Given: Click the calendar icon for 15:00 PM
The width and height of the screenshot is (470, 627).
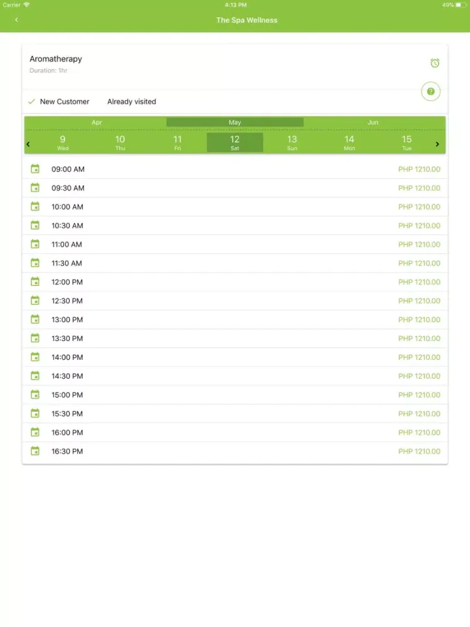Looking at the screenshot, I should [x=35, y=394].
